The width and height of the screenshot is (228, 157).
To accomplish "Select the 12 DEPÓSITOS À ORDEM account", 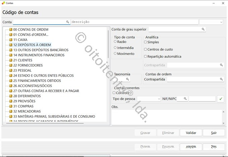I will pyautogui.click(x=32, y=45).
